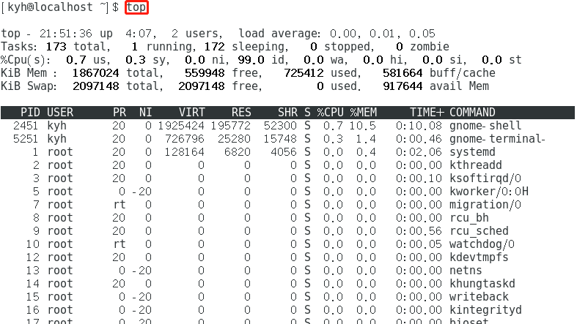The width and height of the screenshot is (577, 324).
Task: Click the kyh@localhost shell prompt
Action: (59, 7)
